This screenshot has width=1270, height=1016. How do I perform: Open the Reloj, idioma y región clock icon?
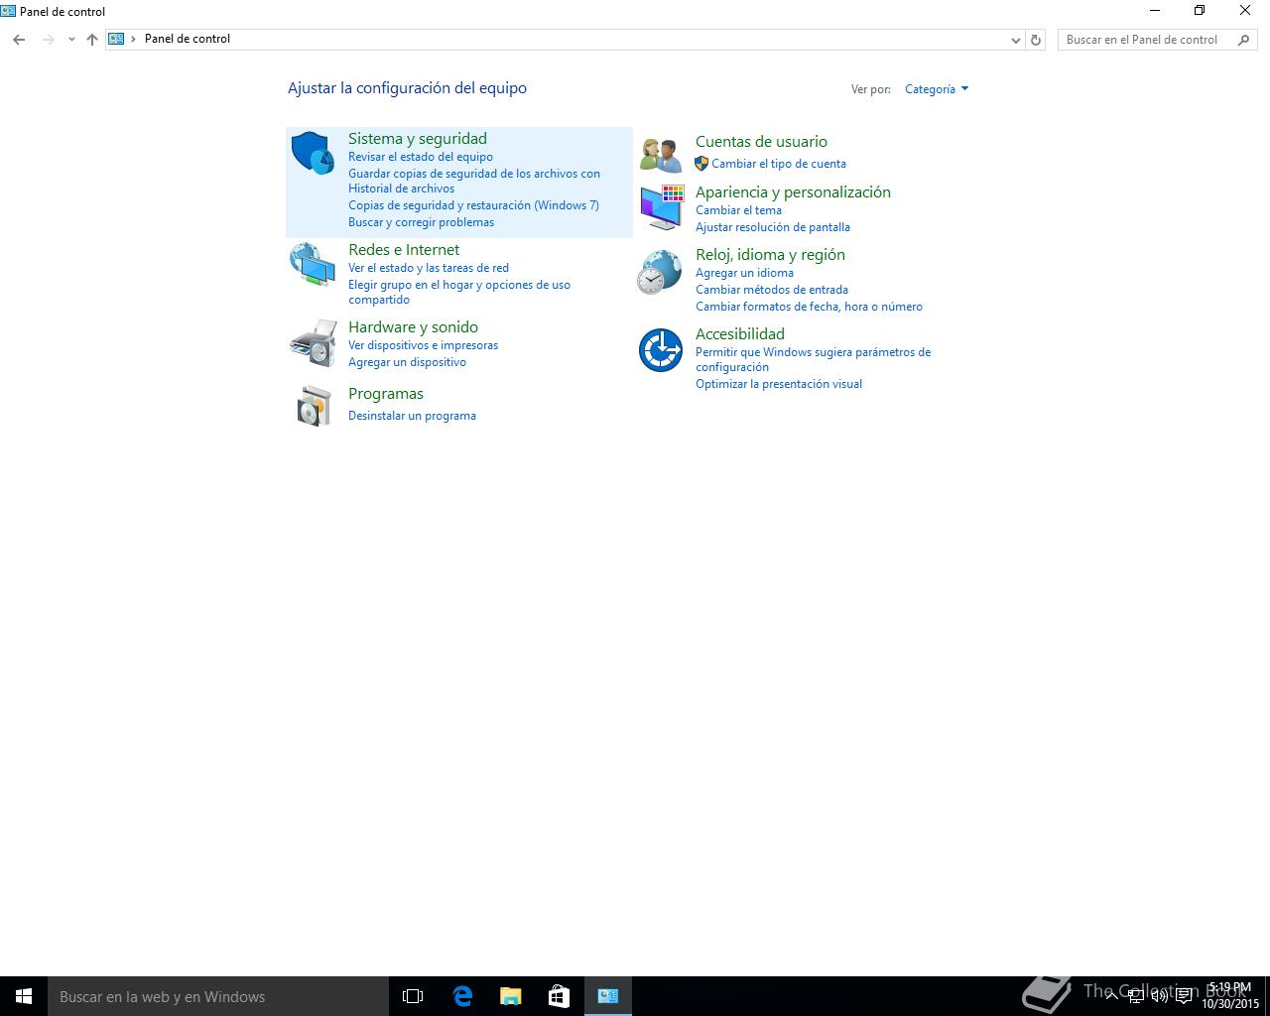pyautogui.click(x=660, y=272)
